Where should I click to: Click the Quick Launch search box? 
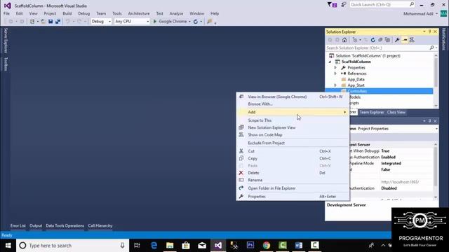tap(382, 5)
